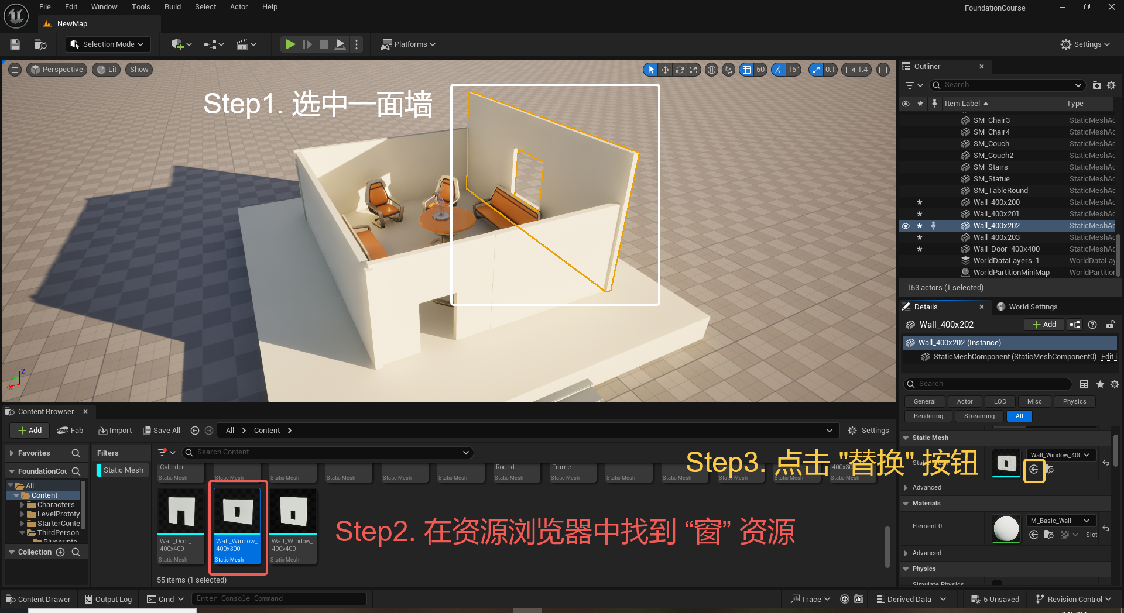
Task: Click Save All in Content Browser
Action: (x=162, y=431)
